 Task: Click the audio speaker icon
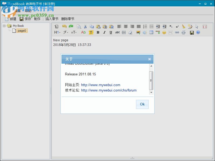144,32
